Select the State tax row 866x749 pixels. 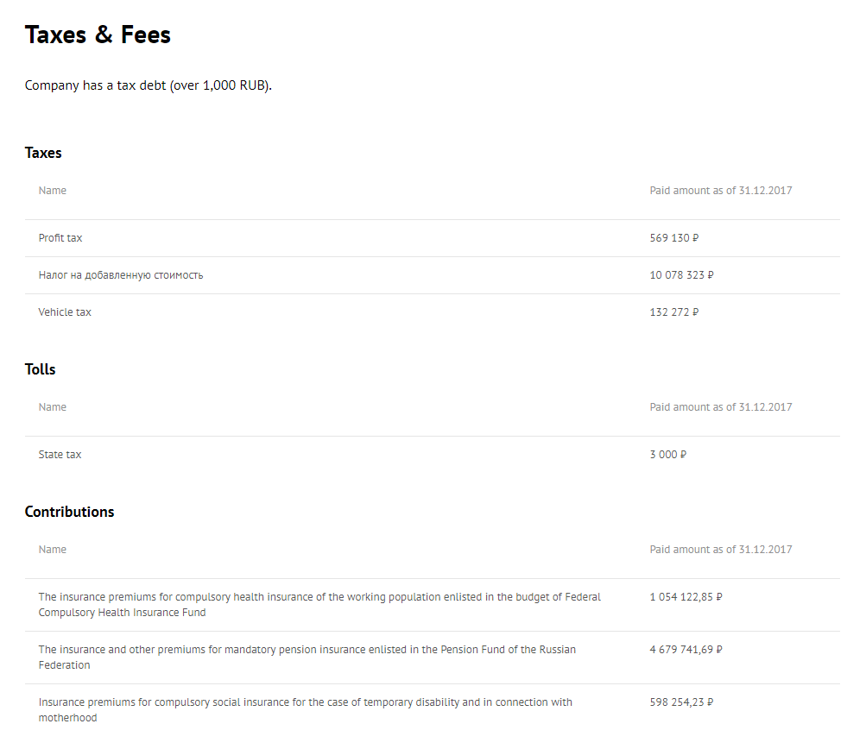433,455
